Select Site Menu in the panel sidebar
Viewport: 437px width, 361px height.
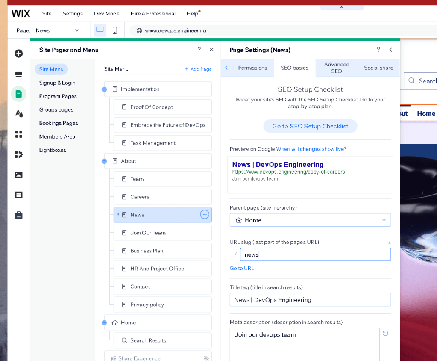(51, 69)
